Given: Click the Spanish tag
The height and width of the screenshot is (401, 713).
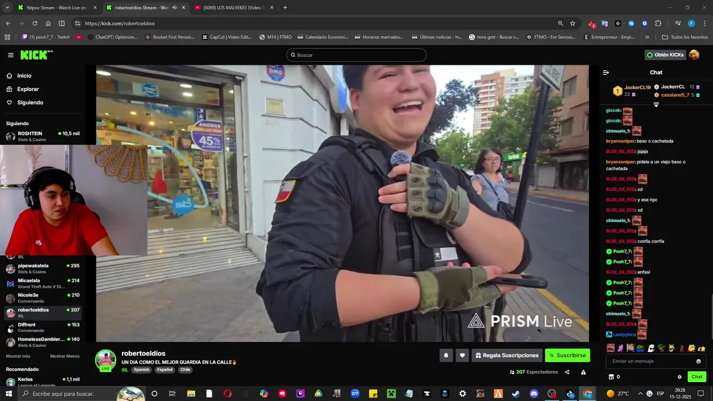Looking at the screenshot, I should 141,370.
